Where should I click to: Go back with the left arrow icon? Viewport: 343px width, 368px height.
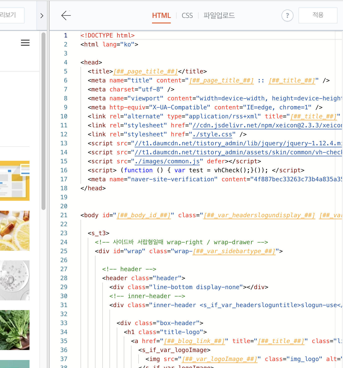[66, 15]
